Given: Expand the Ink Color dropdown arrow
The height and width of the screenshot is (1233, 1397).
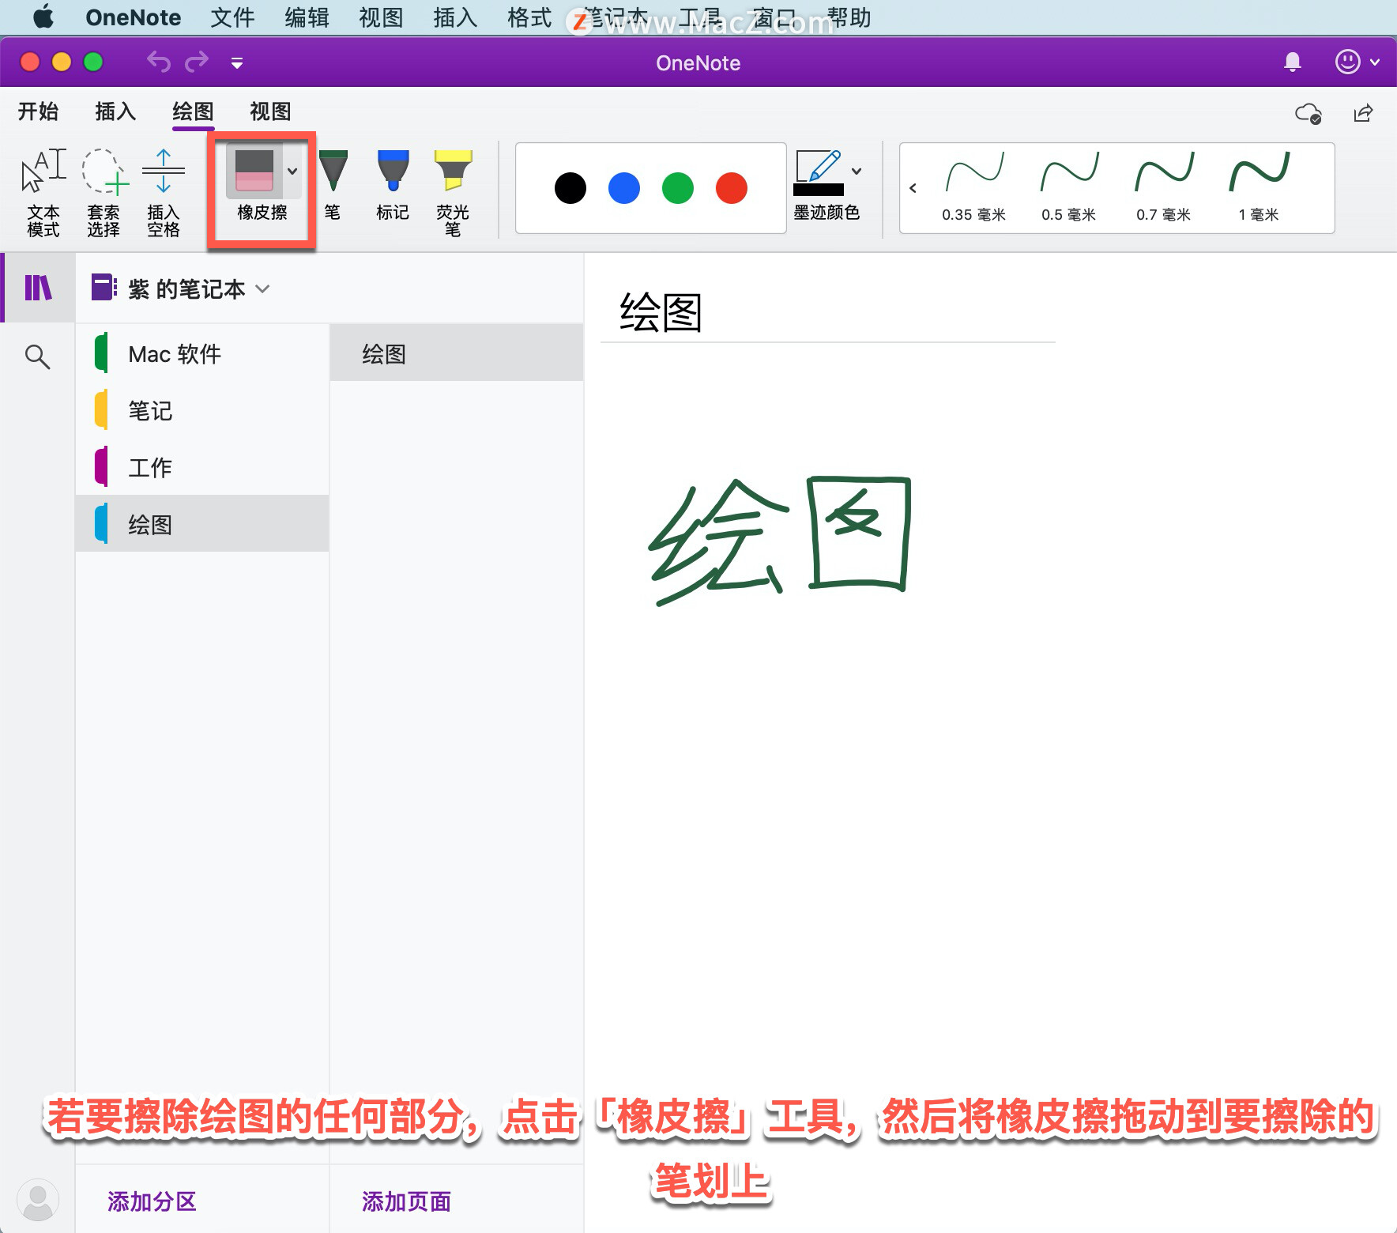Looking at the screenshot, I should click(x=857, y=171).
